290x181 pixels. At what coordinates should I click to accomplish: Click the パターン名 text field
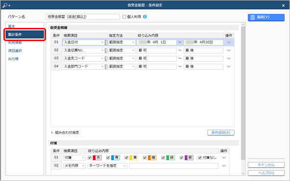tap(82, 17)
